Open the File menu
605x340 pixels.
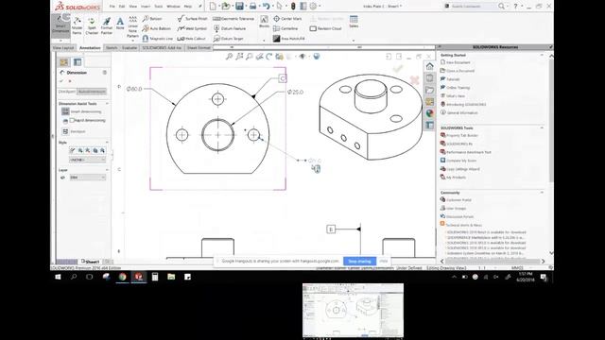click(112, 7)
